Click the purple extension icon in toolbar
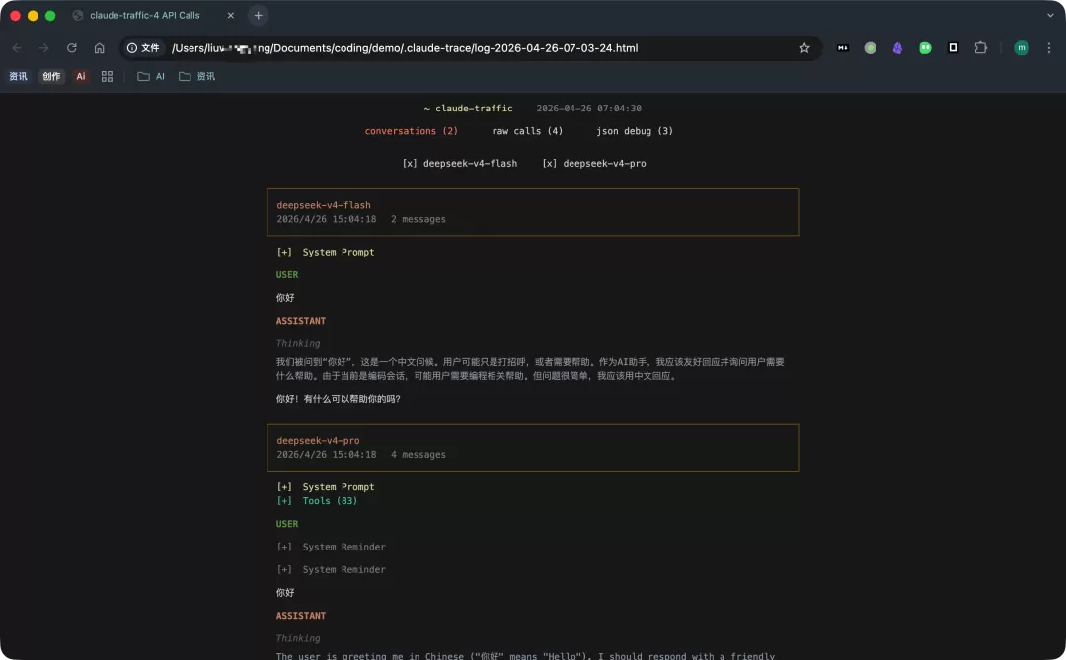 coord(897,47)
